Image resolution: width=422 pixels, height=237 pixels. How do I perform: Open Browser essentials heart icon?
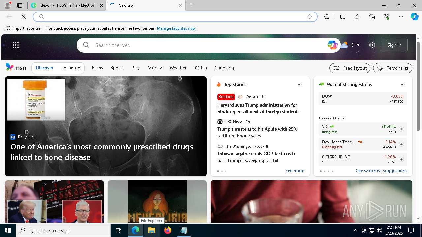(386, 17)
